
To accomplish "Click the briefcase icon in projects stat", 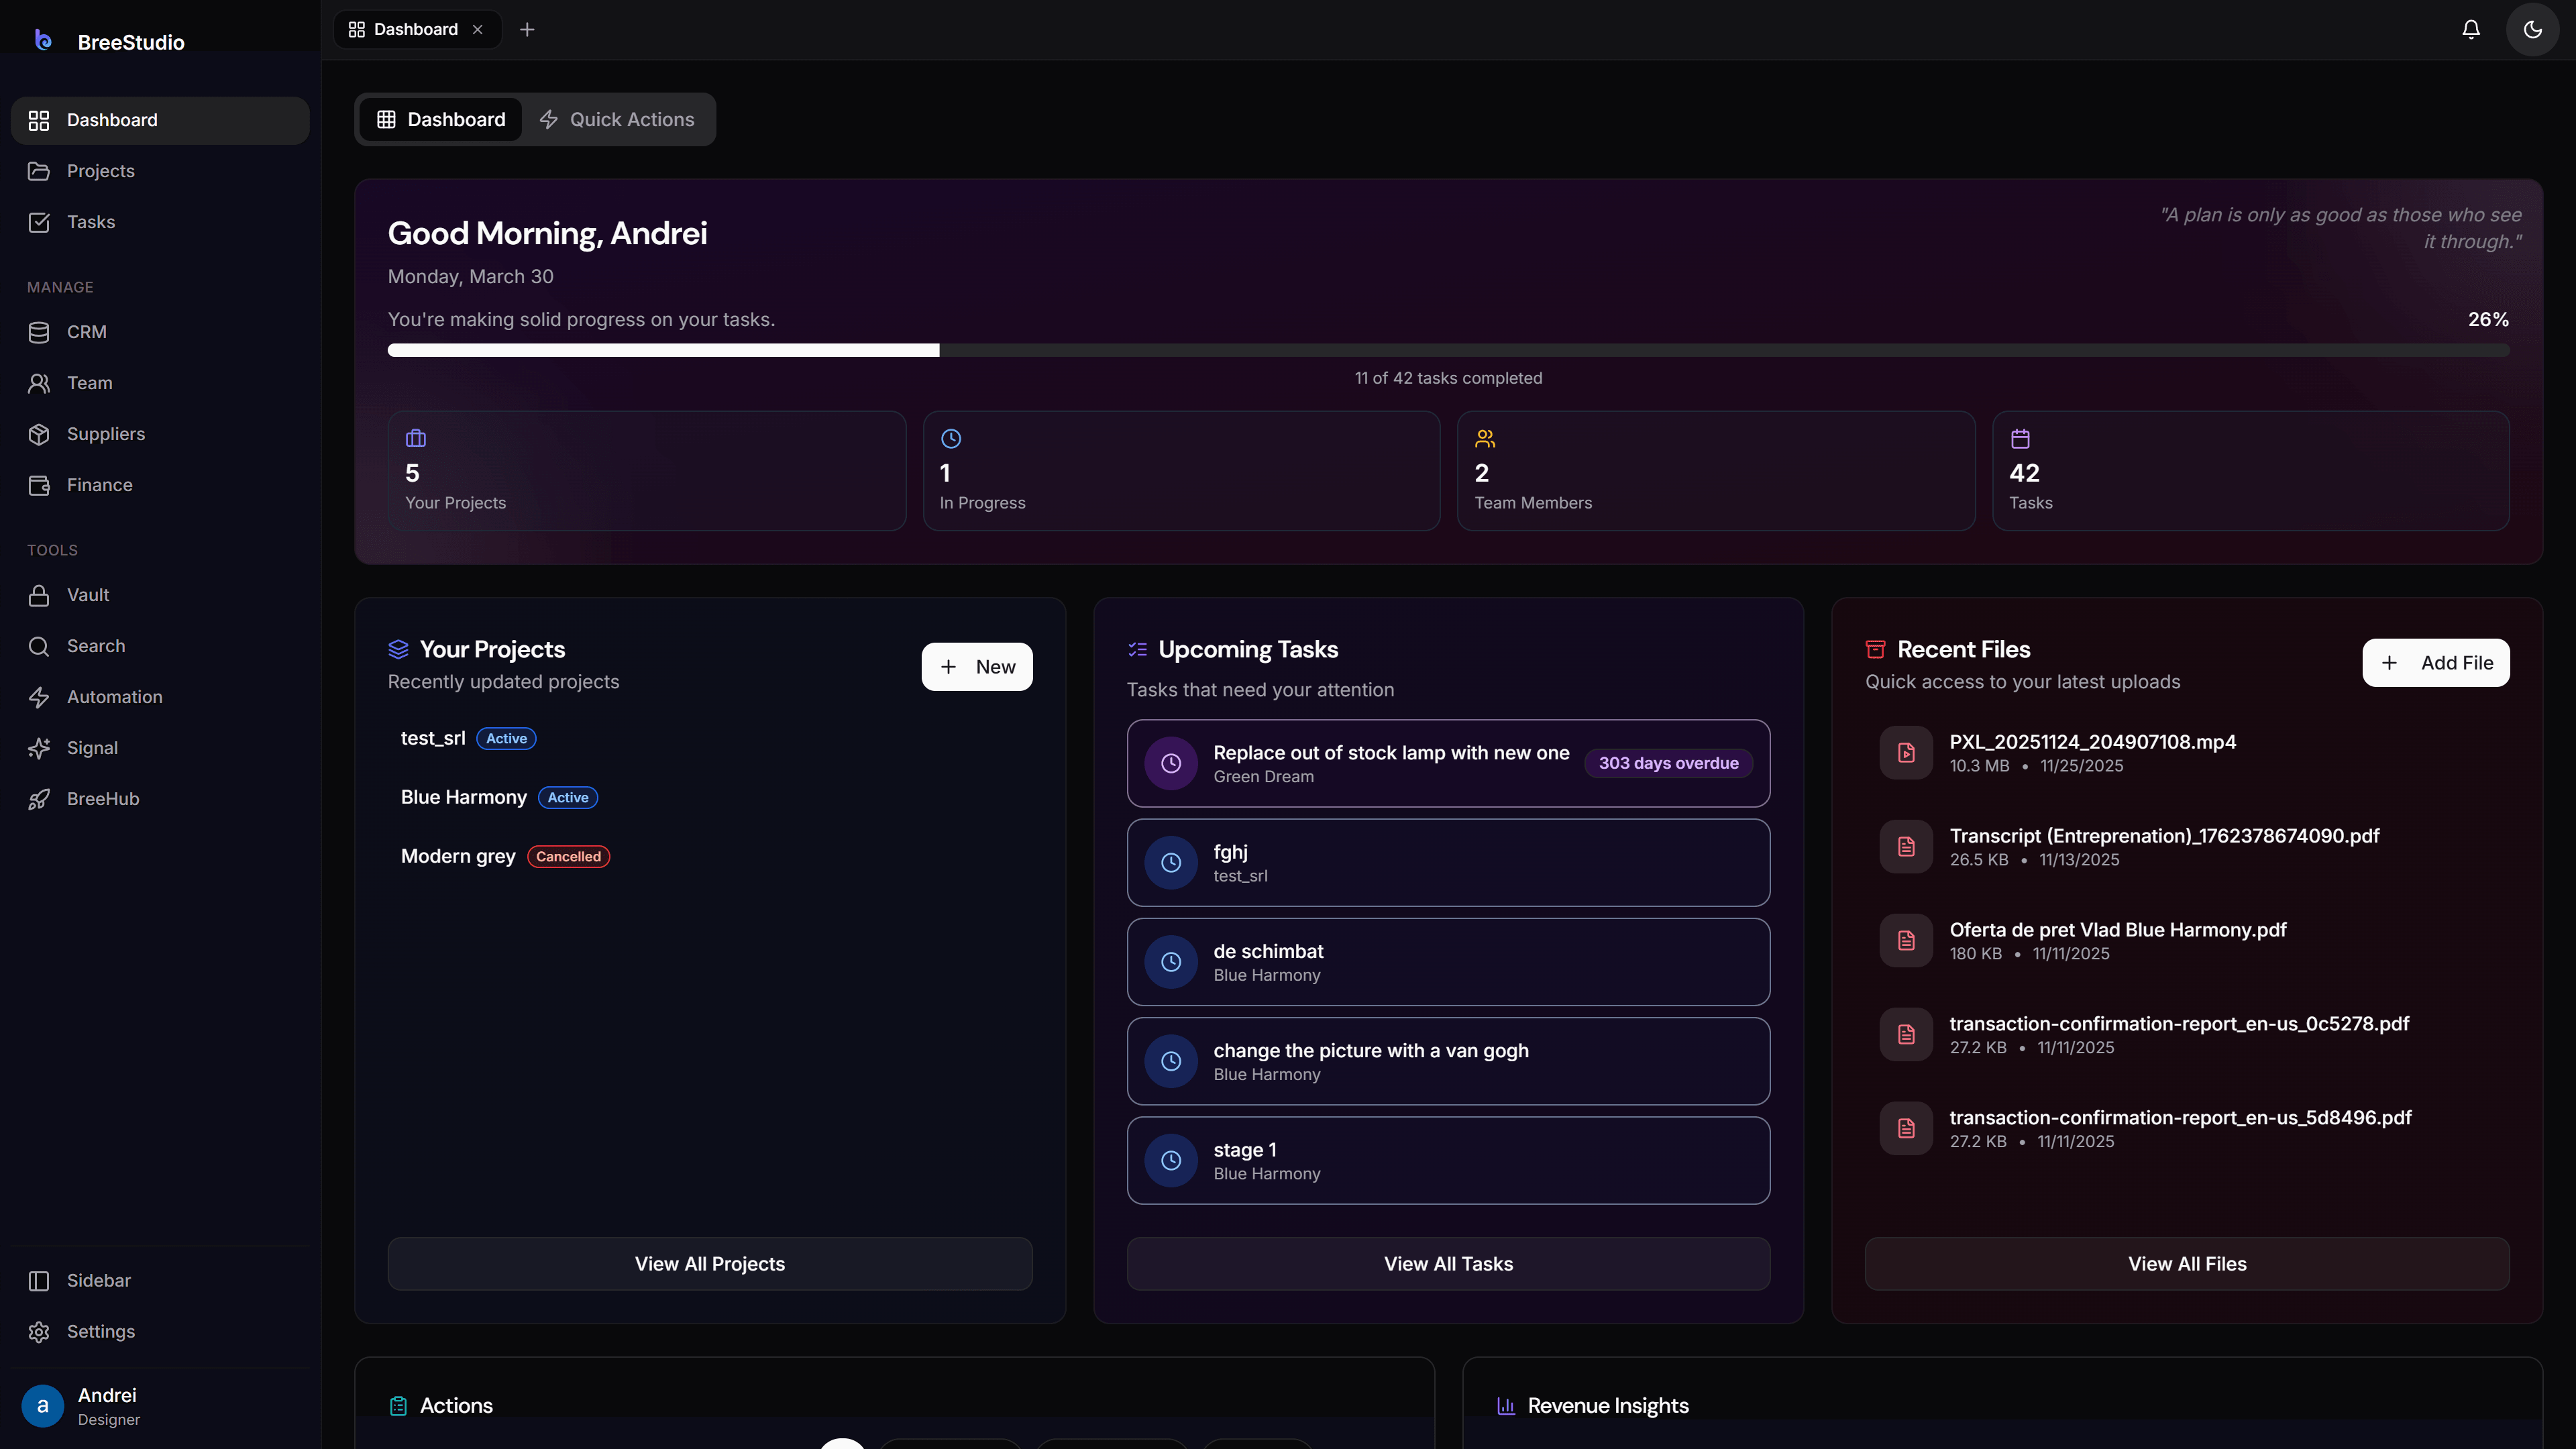I will pyautogui.click(x=416, y=438).
